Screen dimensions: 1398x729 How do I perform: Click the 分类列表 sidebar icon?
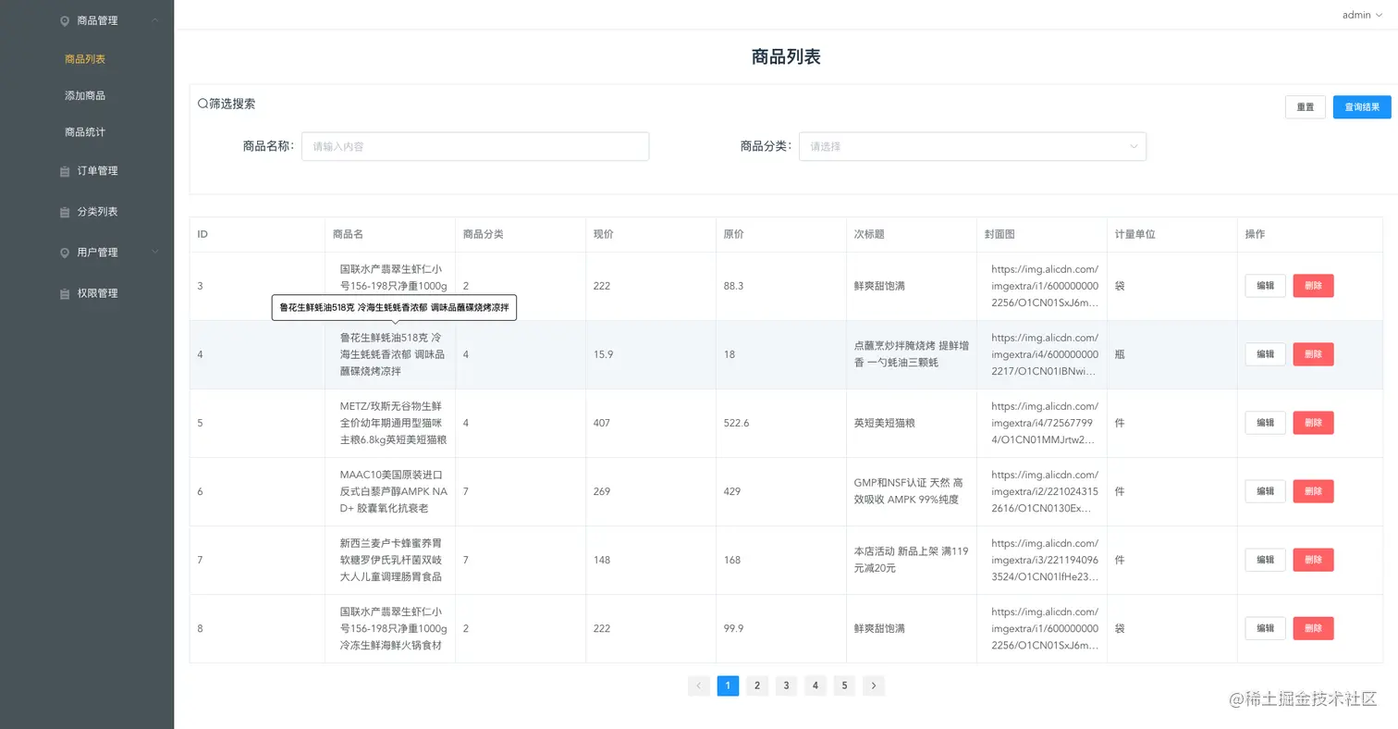(65, 212)
